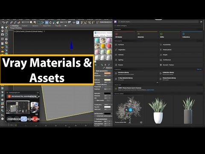Image resolution: width=205 pixels, height=154 pixels.
Task: Open the Create Selection Set dropdown
Action: pyautogui.click(x=106, y=22)
